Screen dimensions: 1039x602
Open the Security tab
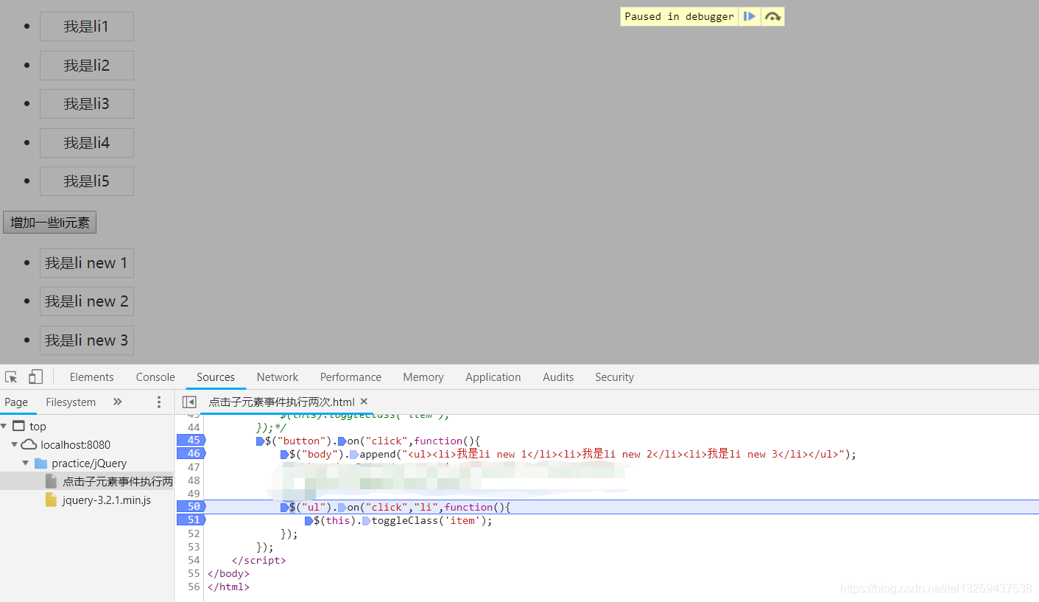(x=614, y=377)
